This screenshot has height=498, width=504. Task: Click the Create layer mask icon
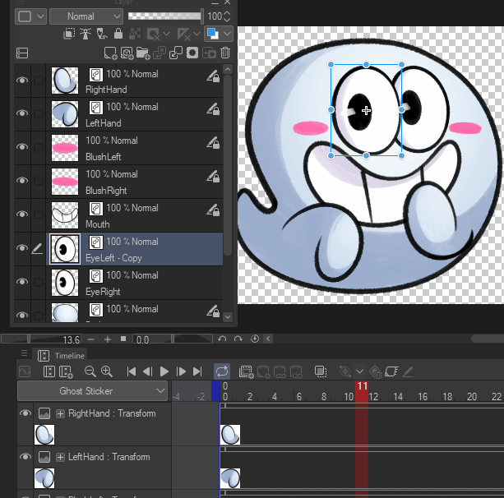coord(192,53)
